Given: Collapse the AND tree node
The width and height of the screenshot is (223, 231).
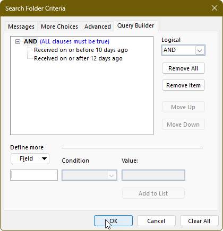Looking at the screenshot, I should tap(18, 42).
